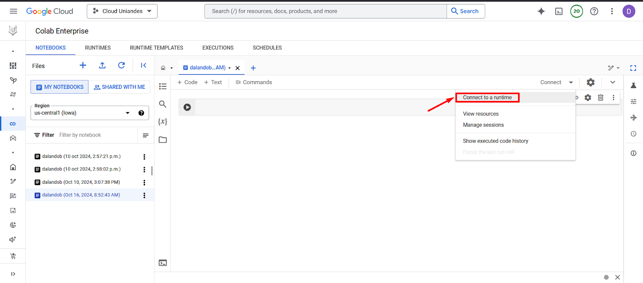The width and height of the screenshot is (643, 283).
Task: Expand the left navigation rail arrow
Action: pos(13,274)
